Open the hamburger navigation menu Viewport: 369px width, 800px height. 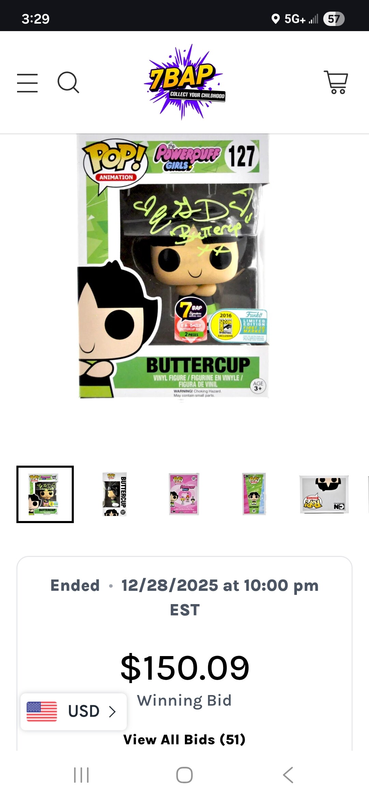coord(27,83)
